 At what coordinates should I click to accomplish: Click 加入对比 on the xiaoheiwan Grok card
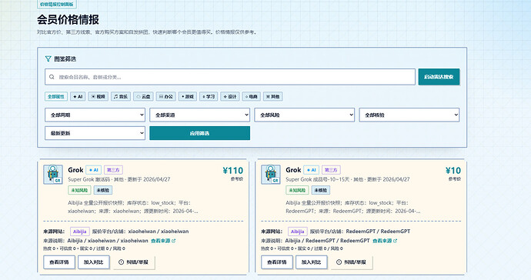click(x=93, y=262)
